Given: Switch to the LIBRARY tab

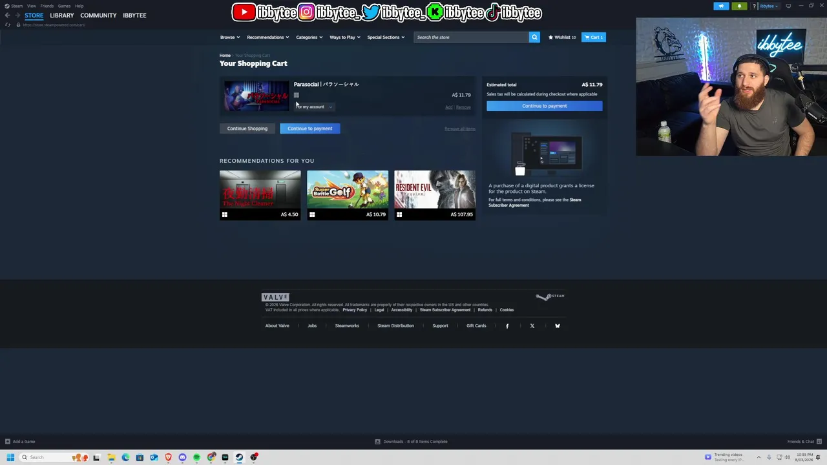Looking at the screenshot, I should pyautogui.click(x=62, y=15).
